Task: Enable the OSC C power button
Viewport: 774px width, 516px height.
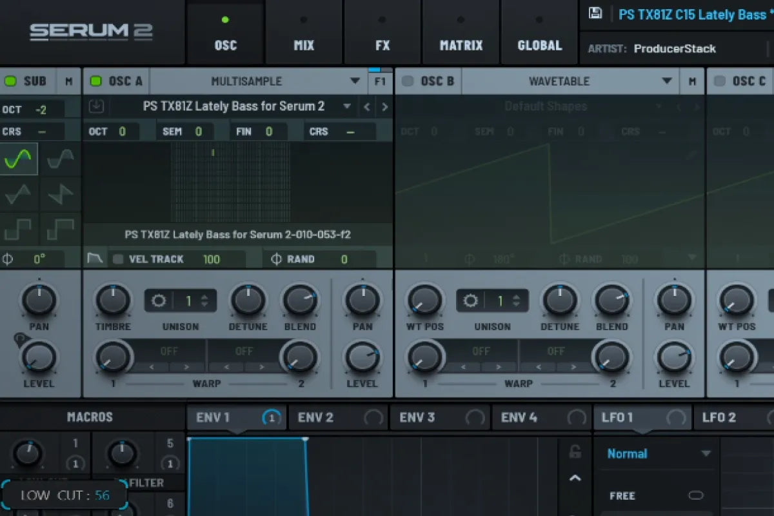Action: [720, 81]
